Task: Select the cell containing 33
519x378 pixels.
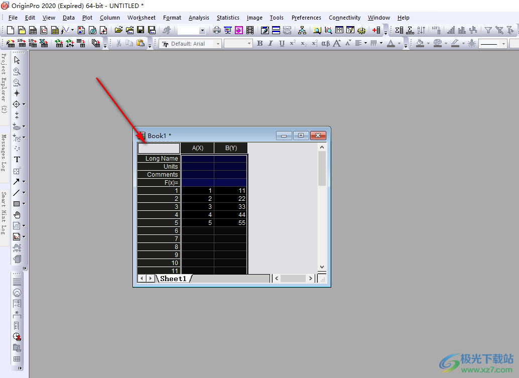Action: tap(231, 206)
